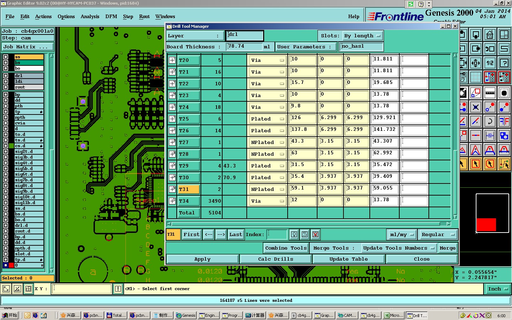Expand the T34 tool row

click(172, 201)
